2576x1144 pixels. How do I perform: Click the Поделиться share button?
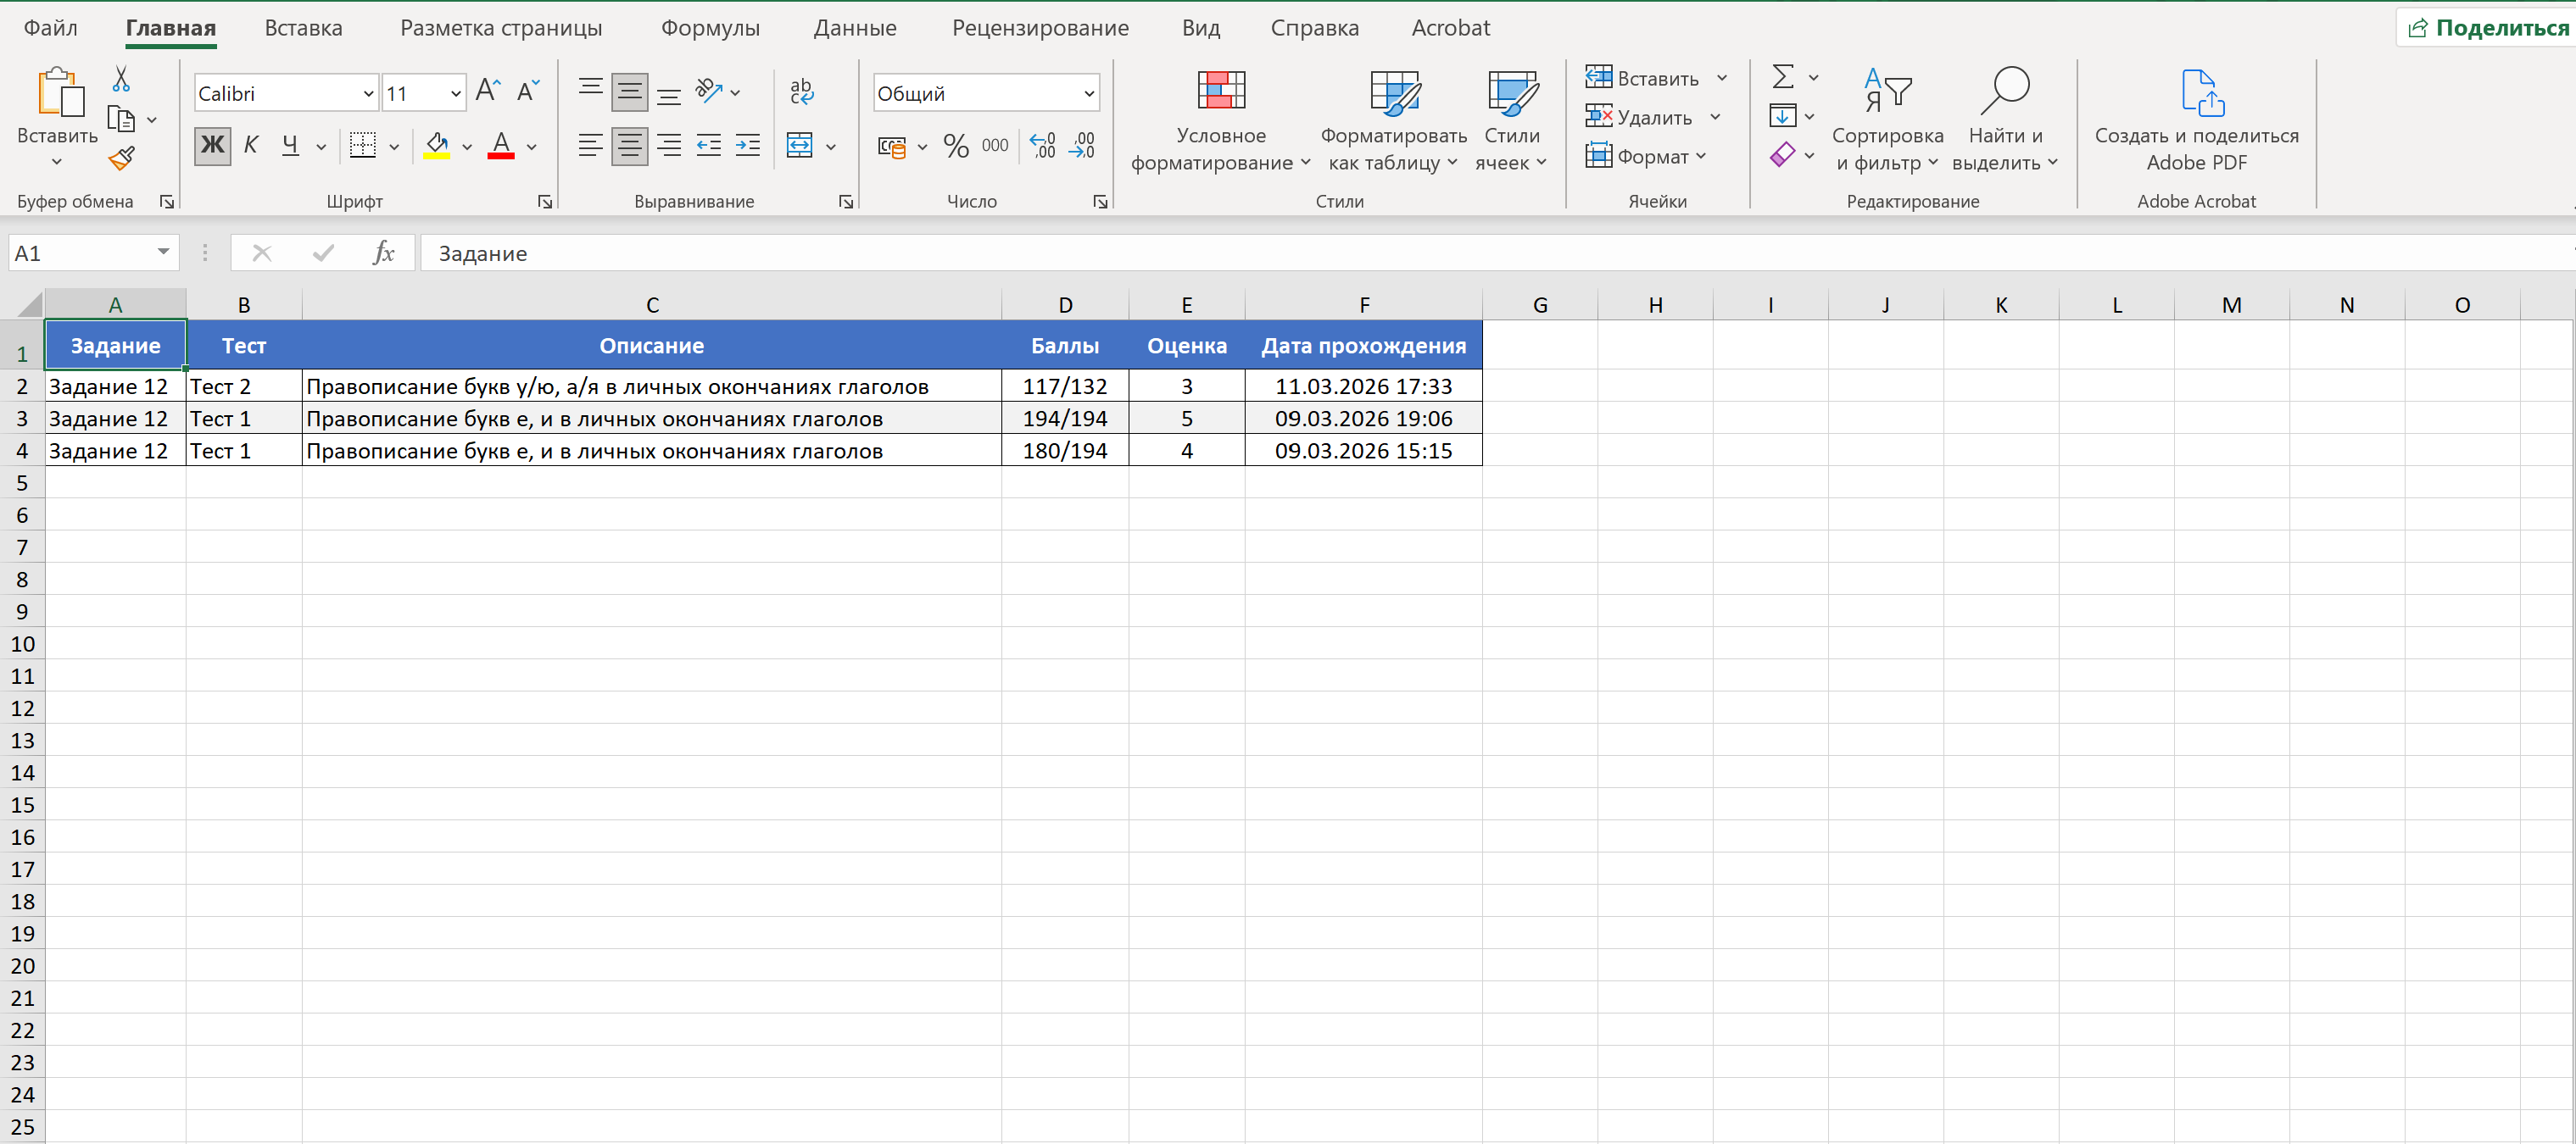click(2488, 28)
